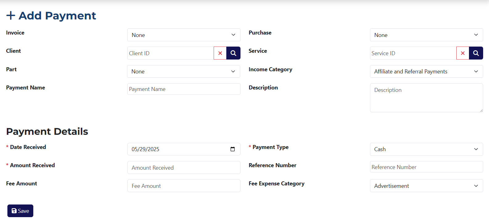
Task: Clear the Service ID field with the red X
Action: 463,53
